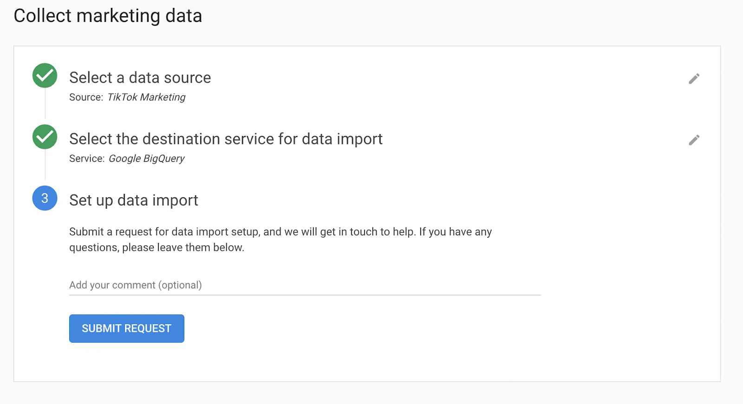
Task: Click the connector line below first checkmark
Action: click(x=45, y=103)
